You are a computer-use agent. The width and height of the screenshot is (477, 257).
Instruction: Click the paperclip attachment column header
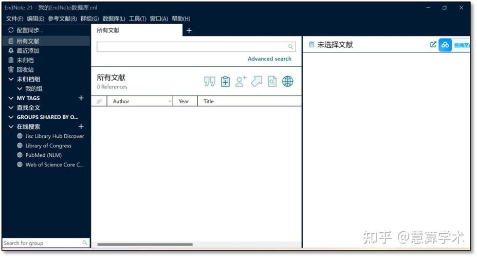99,101
